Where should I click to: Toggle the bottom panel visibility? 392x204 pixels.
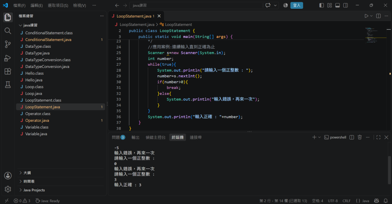pos(338,5)
